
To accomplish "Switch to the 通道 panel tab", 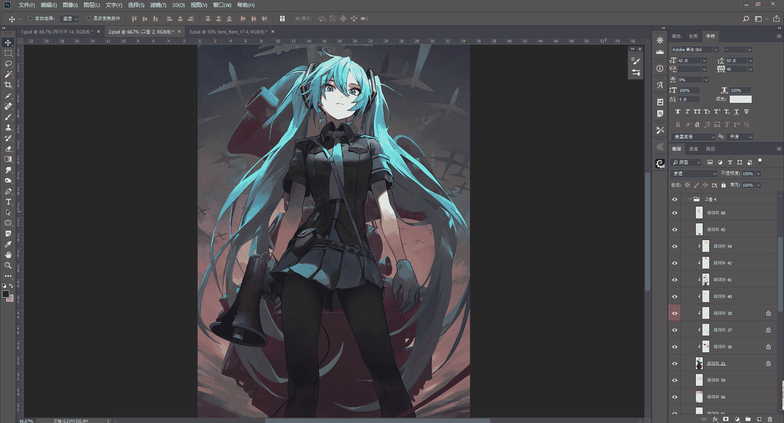I will pyautogui.click(x=693, y=149).
